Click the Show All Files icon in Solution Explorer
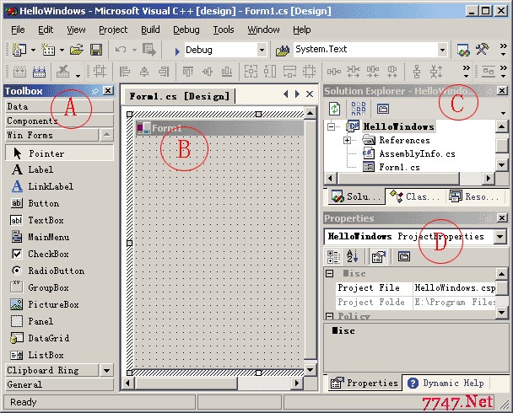513x413 pixels. [x=359, y=109]
